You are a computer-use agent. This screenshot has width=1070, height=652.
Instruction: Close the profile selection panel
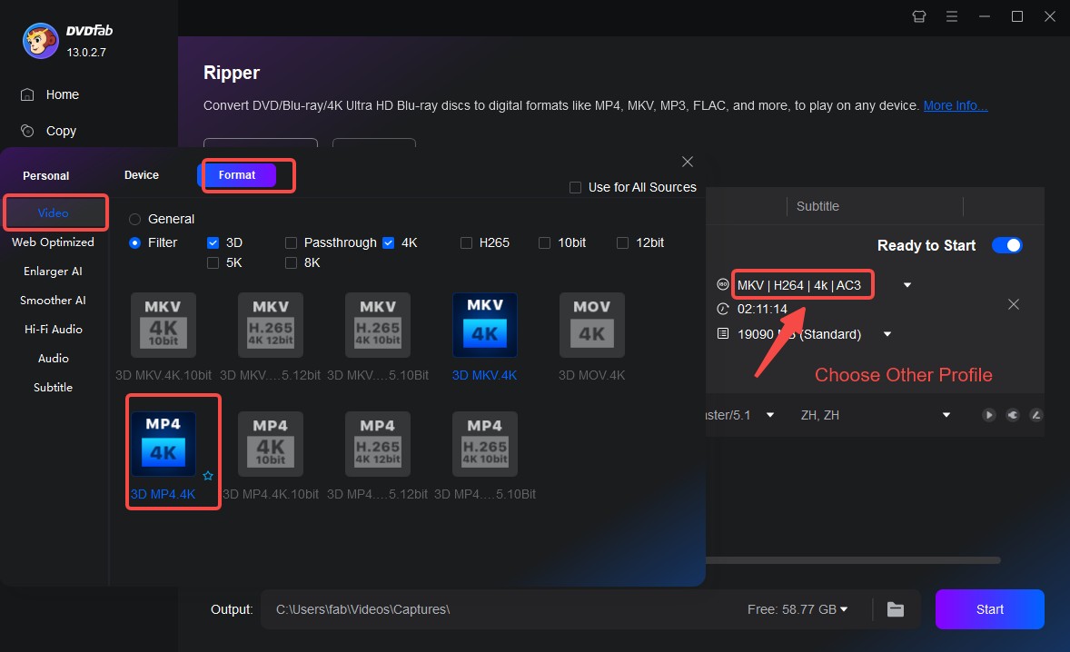point(688,162)
